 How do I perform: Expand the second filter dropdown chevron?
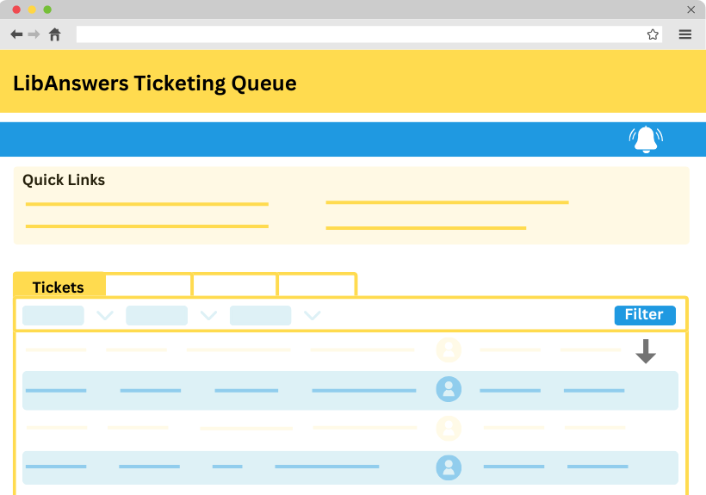pyautogui.click(x=208, y=316)
